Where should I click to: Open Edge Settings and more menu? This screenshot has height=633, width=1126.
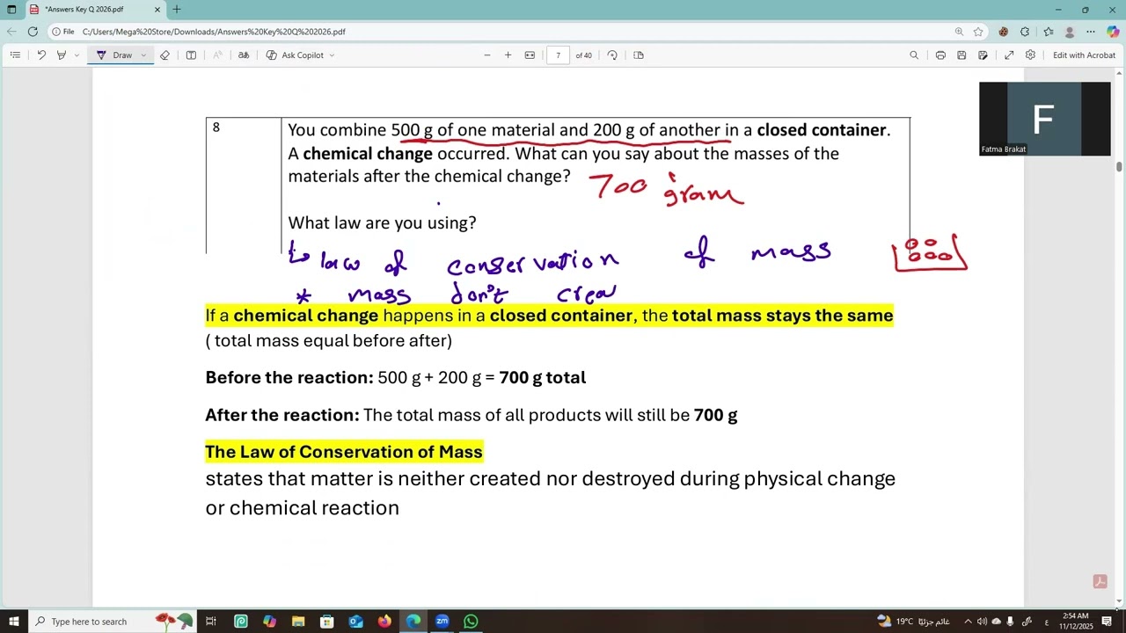point(1092,32)
